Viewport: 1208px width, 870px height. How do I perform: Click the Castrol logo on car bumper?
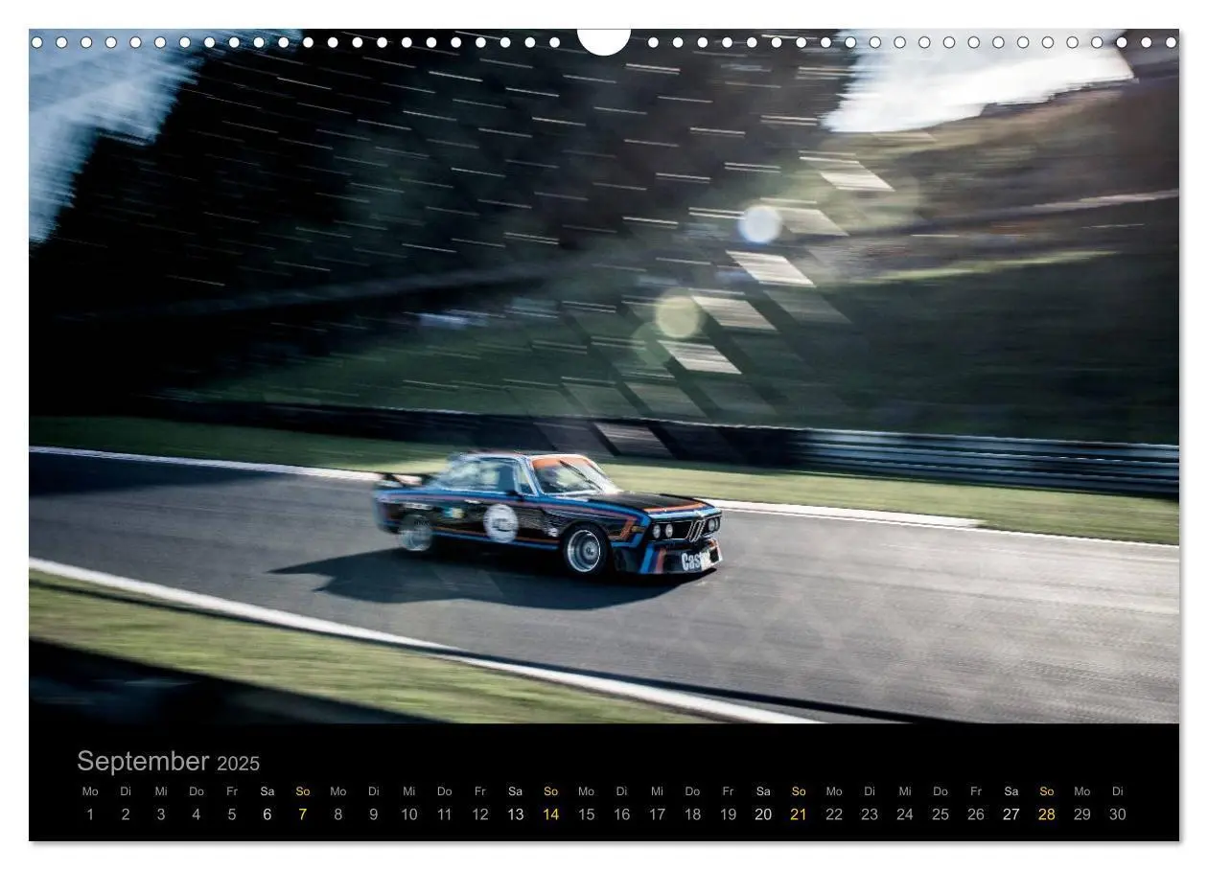click(x=696, y=560)
